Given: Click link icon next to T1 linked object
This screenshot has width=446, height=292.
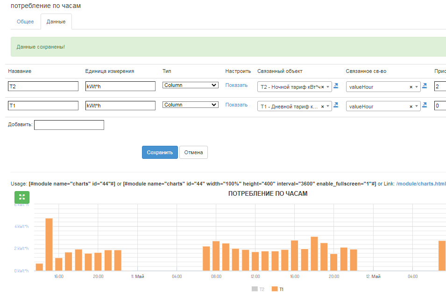Looking at the screenshot, I should (x=336, y=106).
